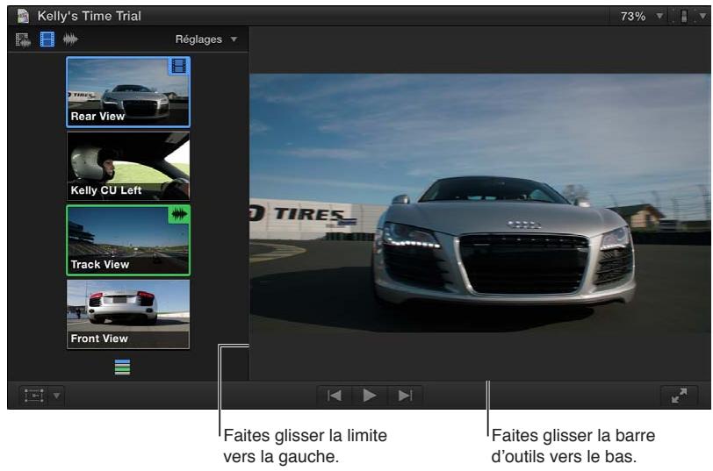Open the 73% zoom menu
713x471 pixels.
click(x=641, y=17)
